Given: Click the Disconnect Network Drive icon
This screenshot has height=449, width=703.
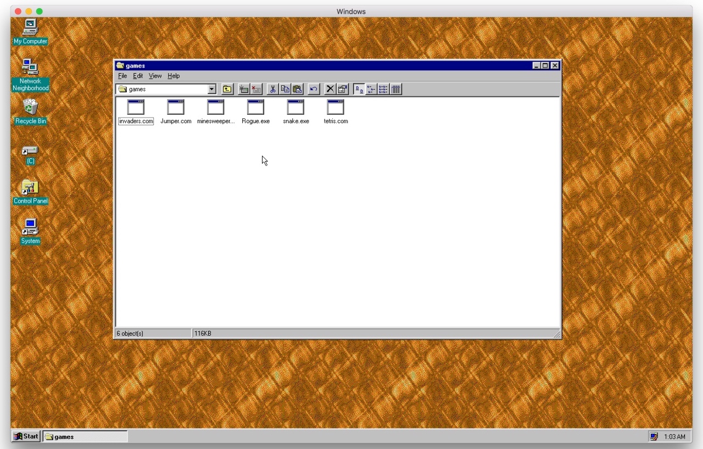Looking at the screenshot, I should 256,89.
